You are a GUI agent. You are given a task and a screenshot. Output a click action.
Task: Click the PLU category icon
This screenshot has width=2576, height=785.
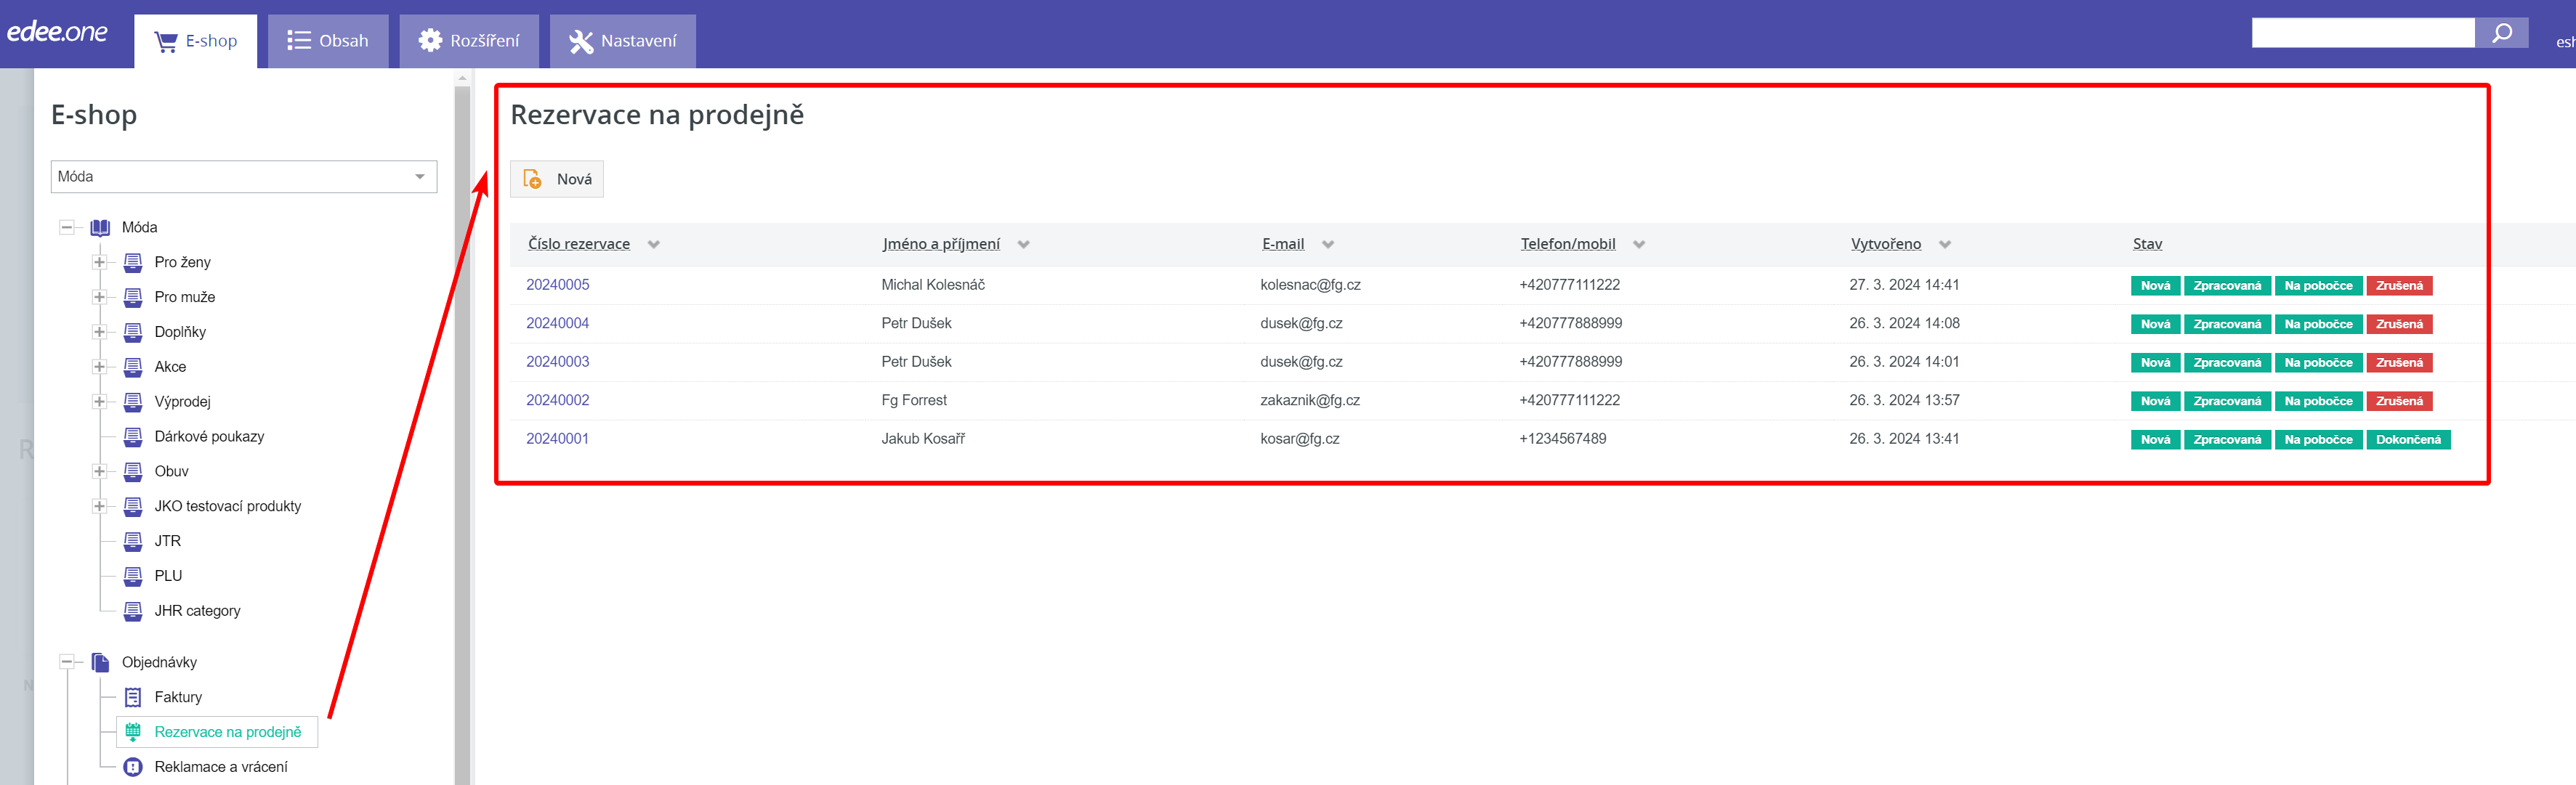[x=133, y=577]
